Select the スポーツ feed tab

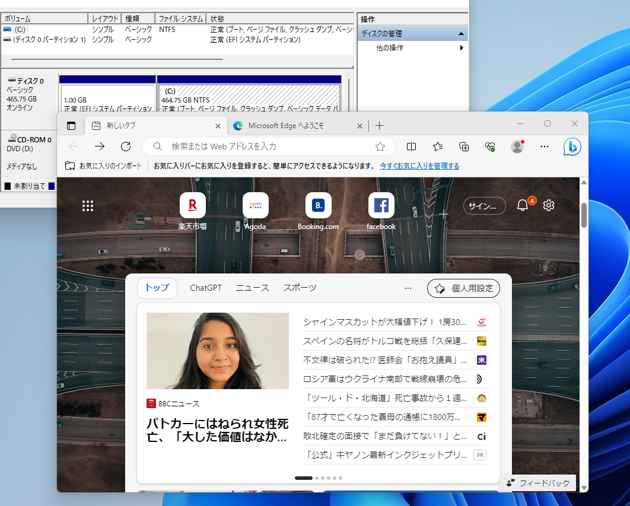tap(300, 288)
